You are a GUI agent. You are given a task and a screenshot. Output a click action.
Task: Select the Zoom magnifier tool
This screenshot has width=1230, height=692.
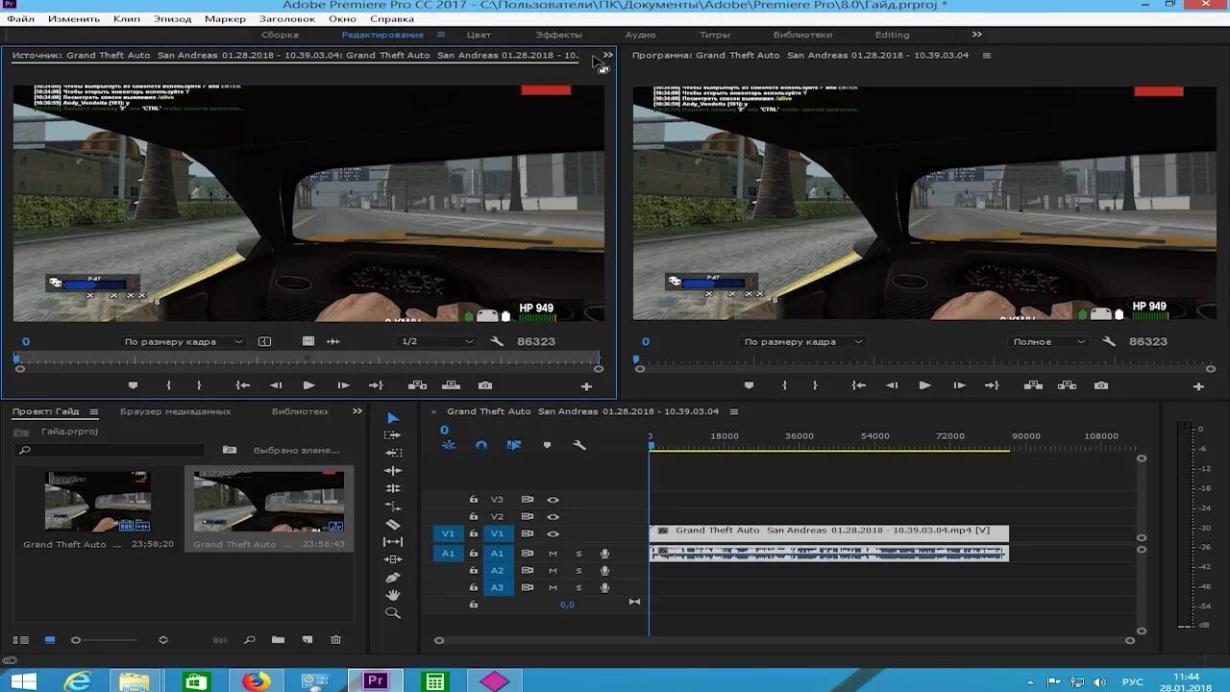pyautogui.click(x=392, y=613)
